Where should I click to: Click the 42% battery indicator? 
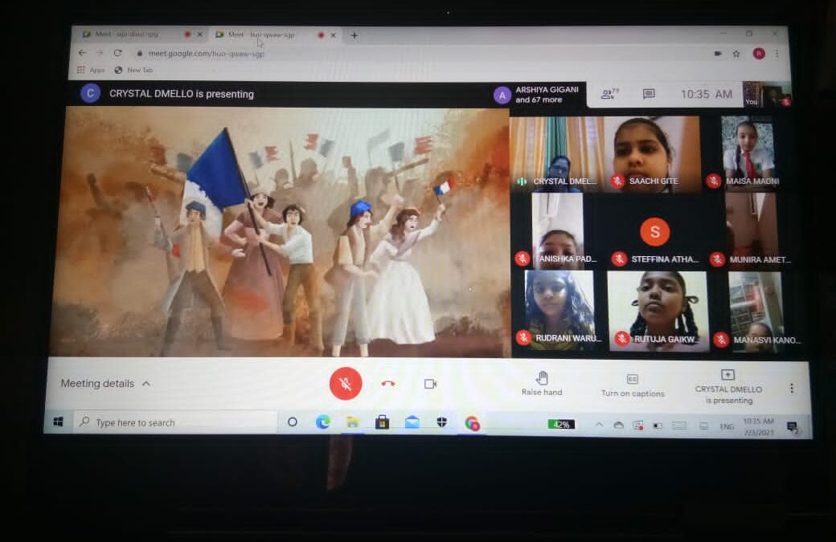(x=561, y=424)
